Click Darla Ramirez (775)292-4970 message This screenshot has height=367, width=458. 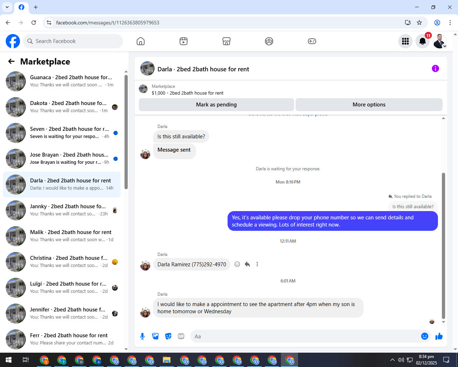(192, 264)
